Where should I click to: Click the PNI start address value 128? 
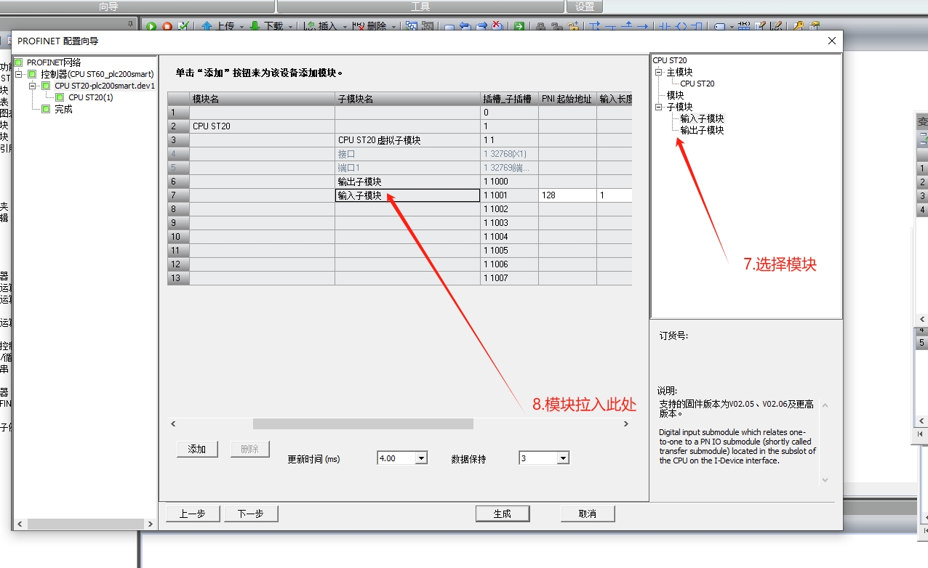click(567, 195)
